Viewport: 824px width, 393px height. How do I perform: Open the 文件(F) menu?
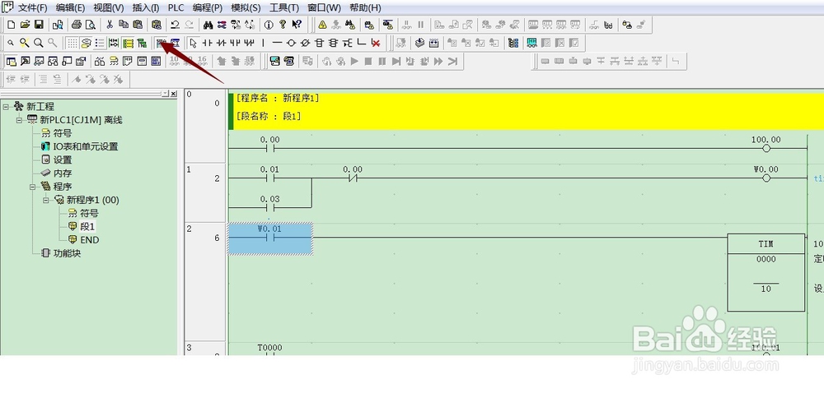tap(33, 8)
